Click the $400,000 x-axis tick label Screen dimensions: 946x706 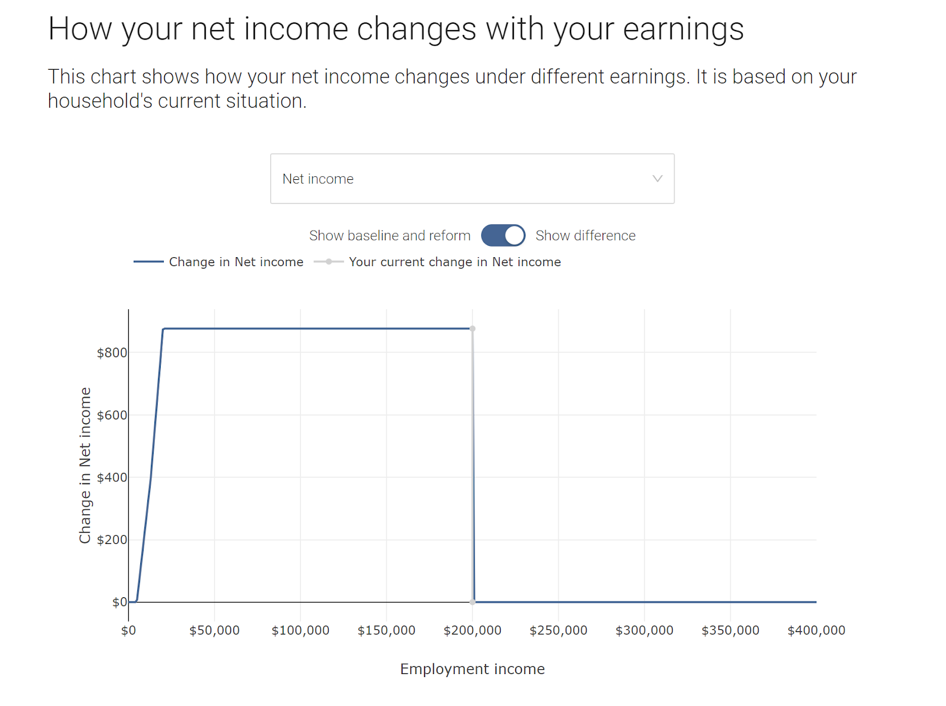[816, 630]
